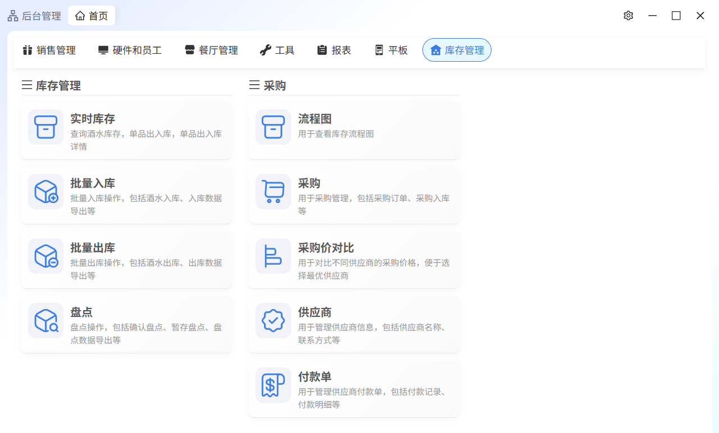Image resolution: width=719 pixels, height=433 pixels.
Task: Open the 餐厅管理 tab
Action: pyautogui.click(x=211, y=50)
